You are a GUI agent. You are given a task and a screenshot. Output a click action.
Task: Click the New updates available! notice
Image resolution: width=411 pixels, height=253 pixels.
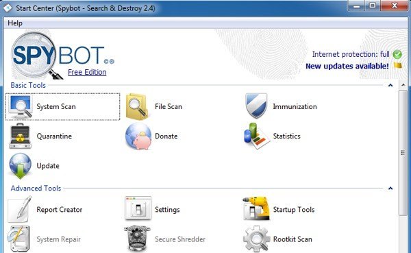(347, 66)
